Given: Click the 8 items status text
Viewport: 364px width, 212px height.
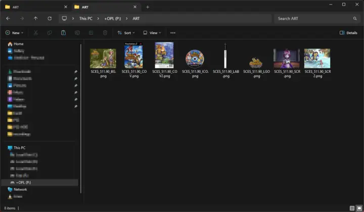Looking at the screenshot, I should coord(10,208).
